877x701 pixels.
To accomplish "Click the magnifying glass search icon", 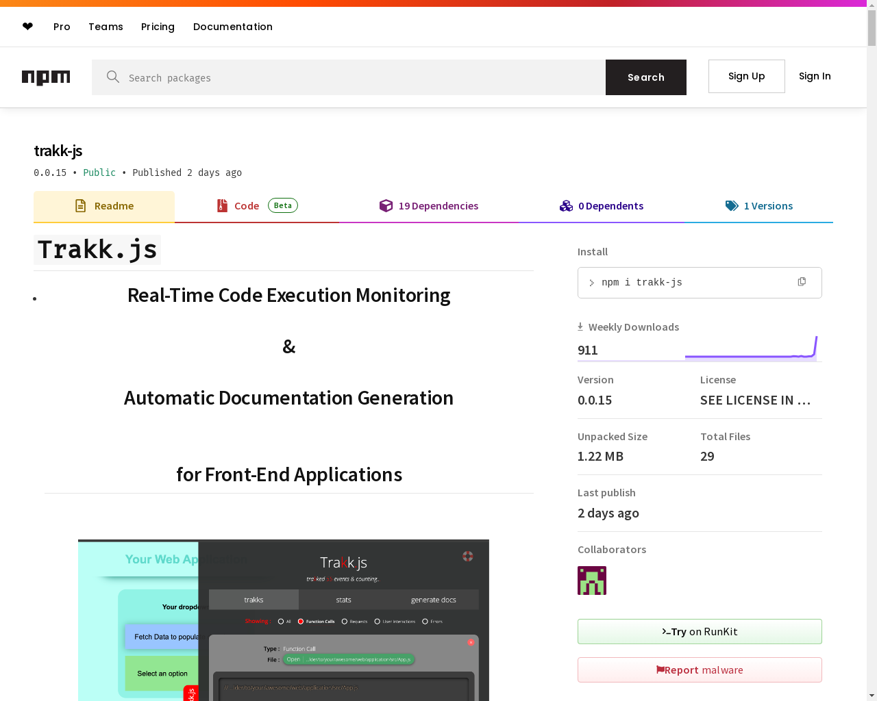I will point(113,77).
